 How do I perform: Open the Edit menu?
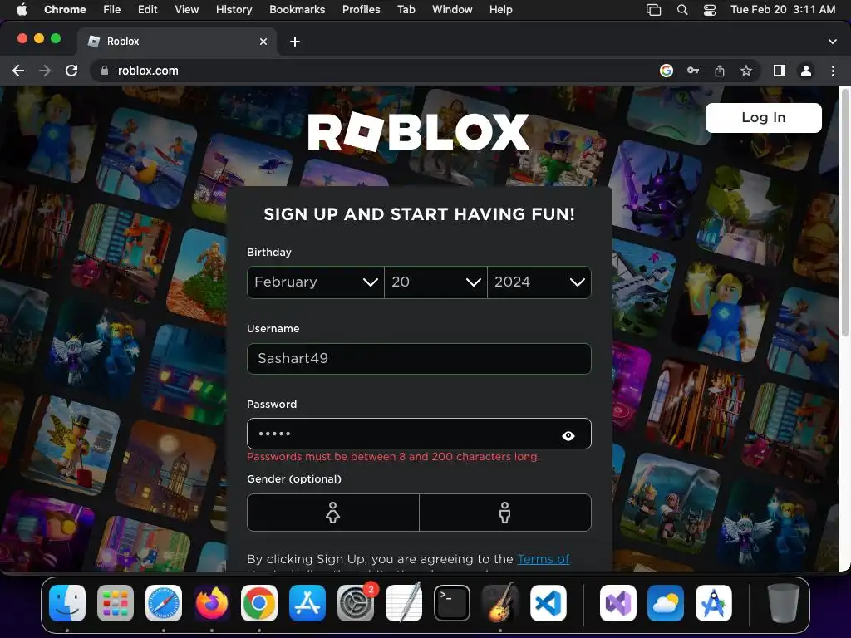(x=147, y=9)
